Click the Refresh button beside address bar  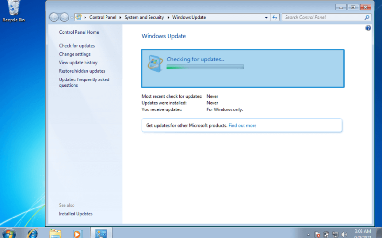[x=275, y=17]
